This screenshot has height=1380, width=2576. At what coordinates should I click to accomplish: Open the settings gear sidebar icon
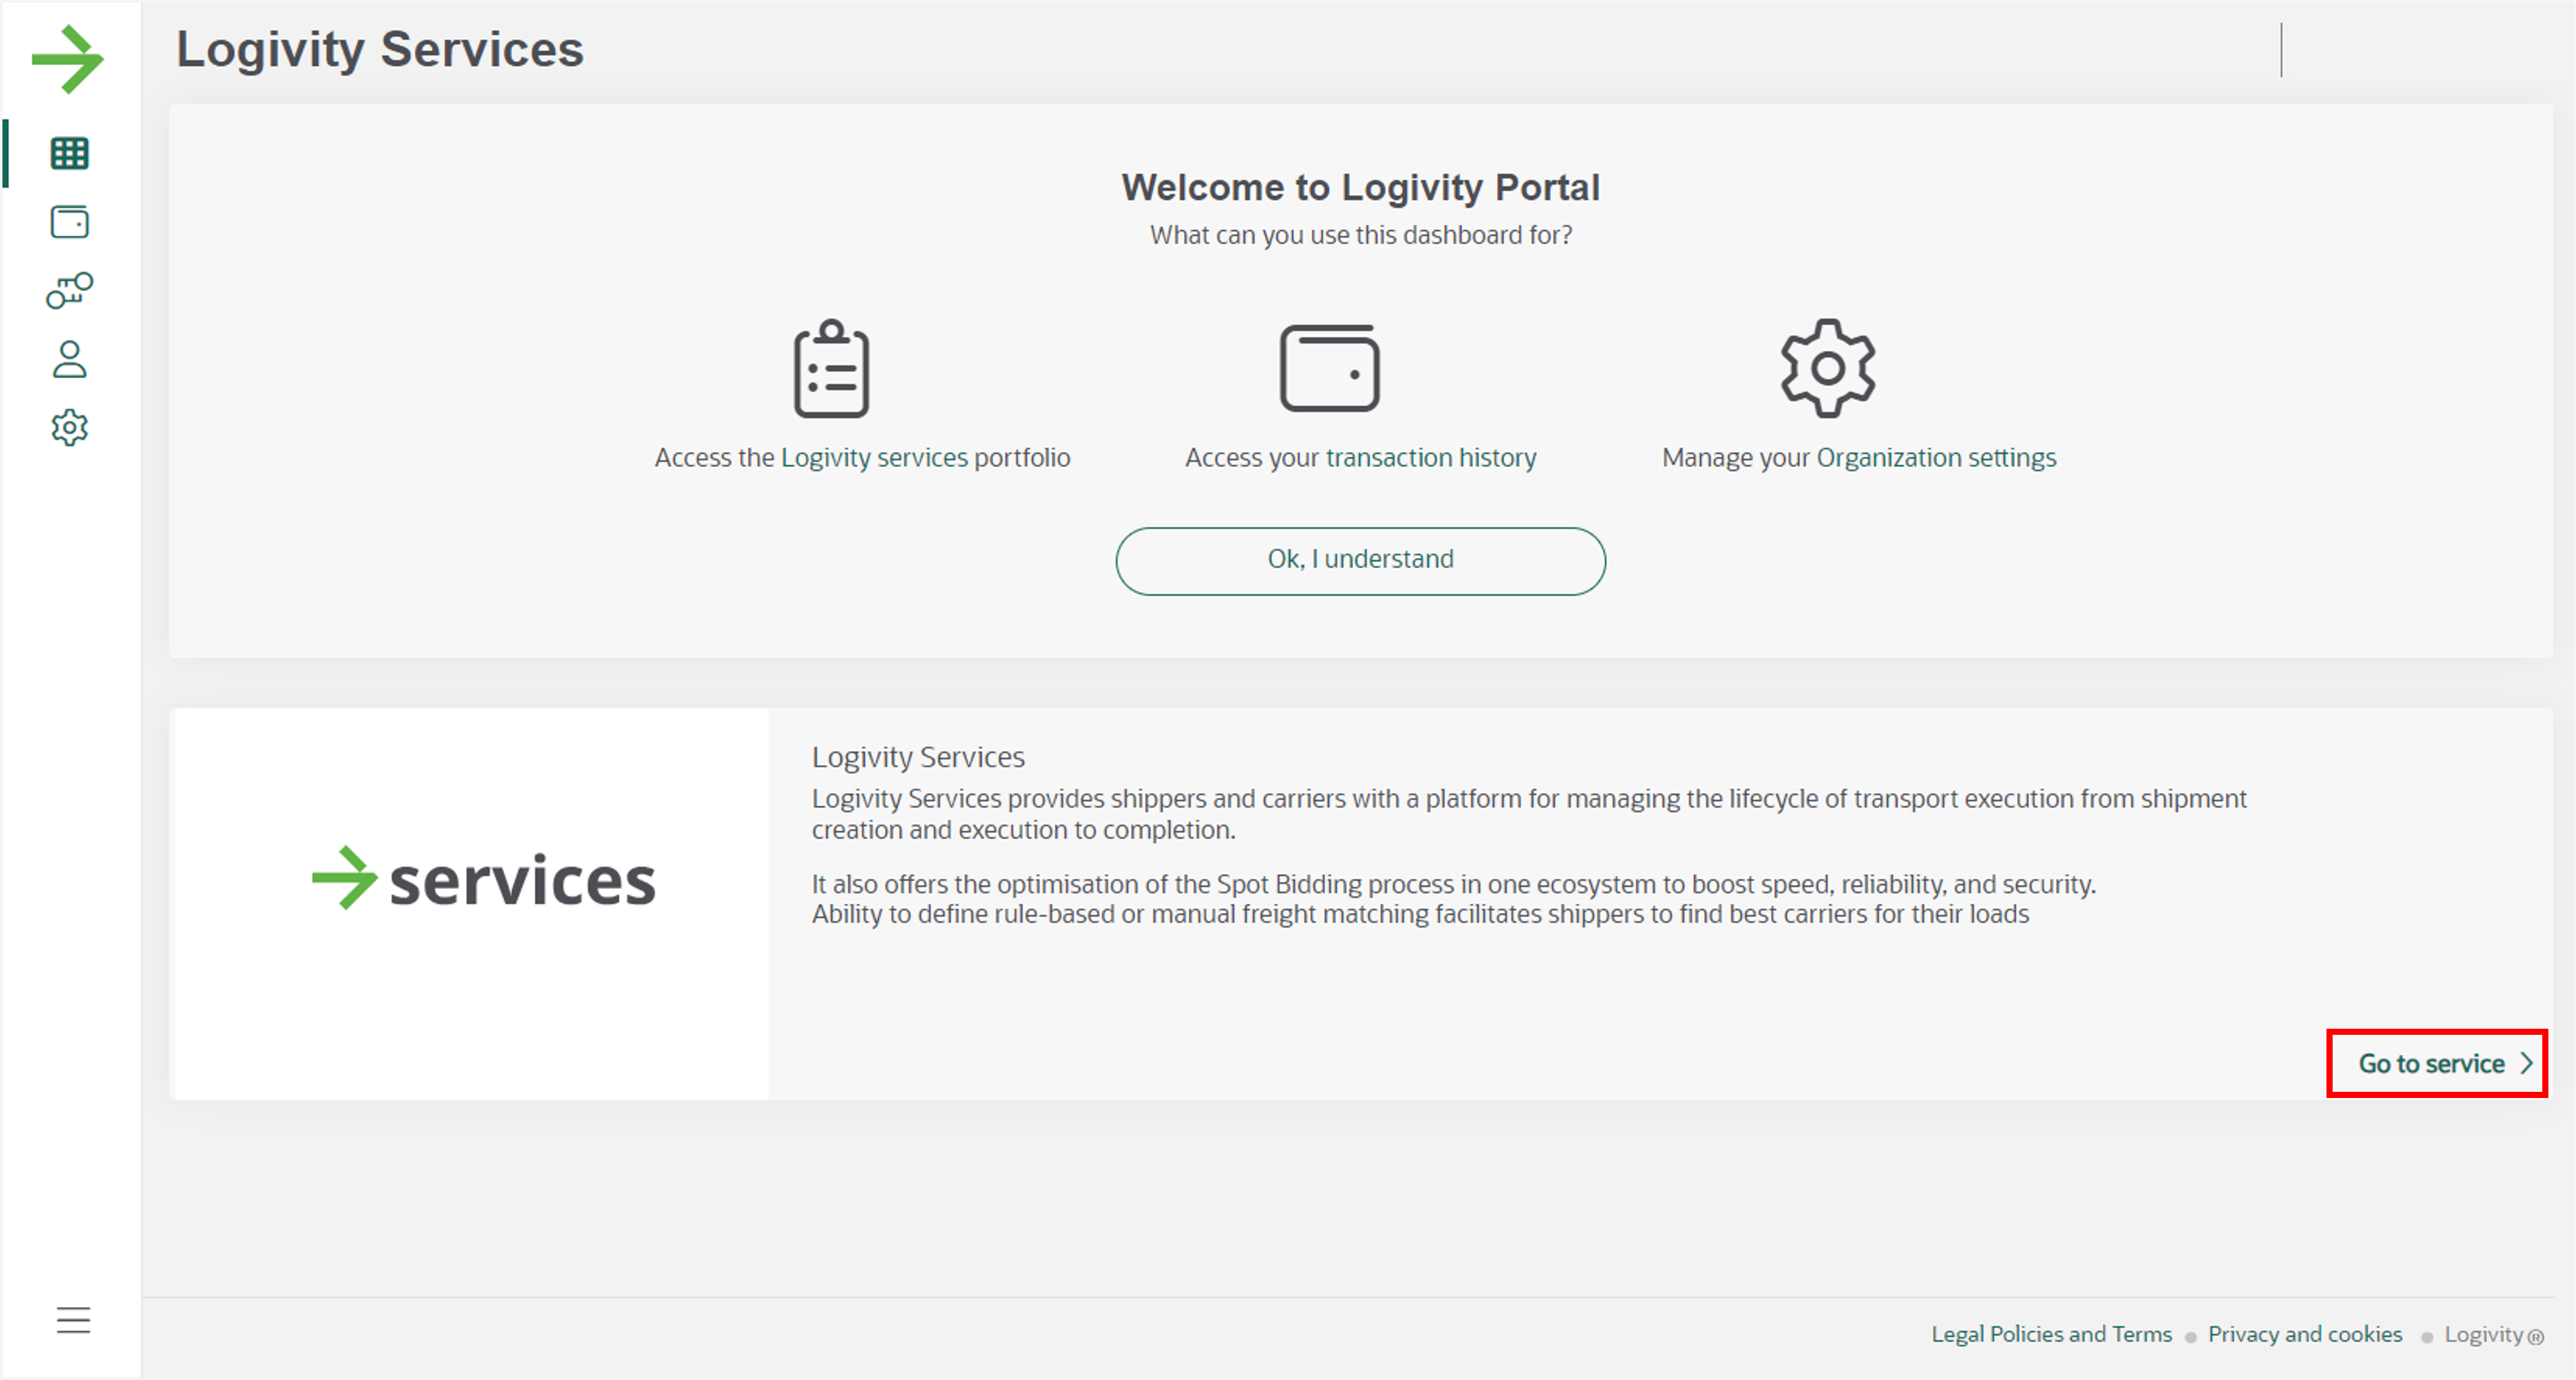point(70,428)
